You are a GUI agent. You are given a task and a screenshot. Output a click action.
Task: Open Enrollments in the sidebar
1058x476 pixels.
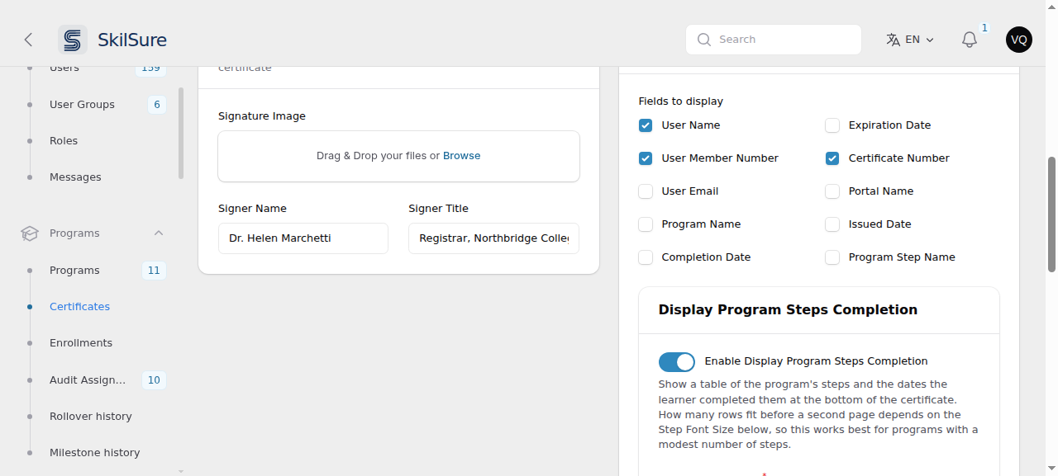[81, 343]
